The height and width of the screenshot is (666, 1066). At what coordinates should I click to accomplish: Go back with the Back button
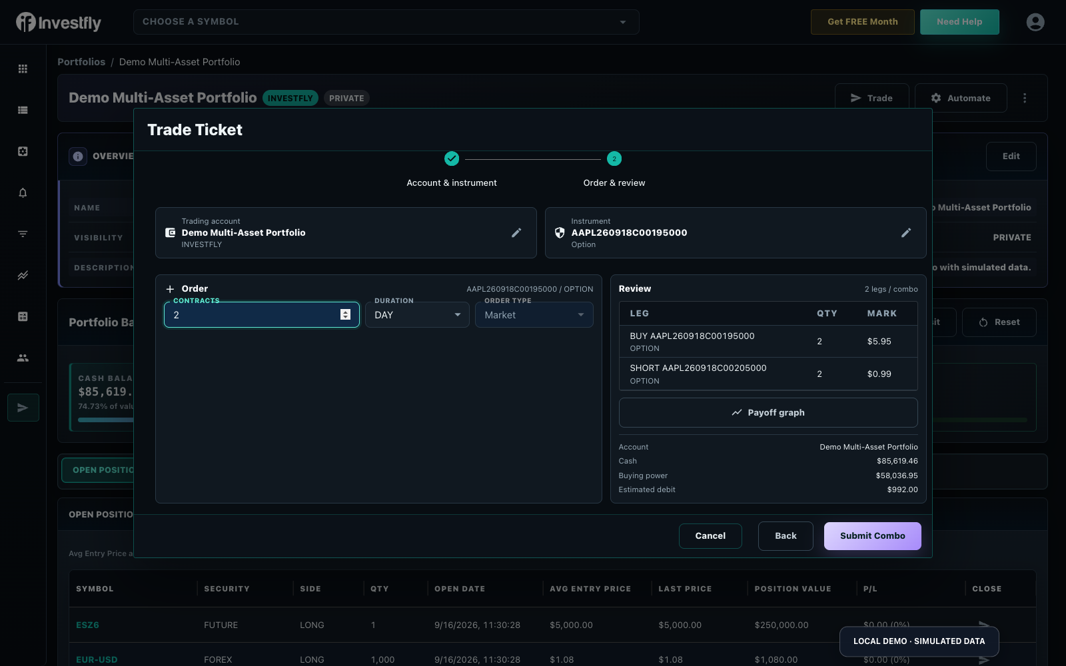click(786, 536)
